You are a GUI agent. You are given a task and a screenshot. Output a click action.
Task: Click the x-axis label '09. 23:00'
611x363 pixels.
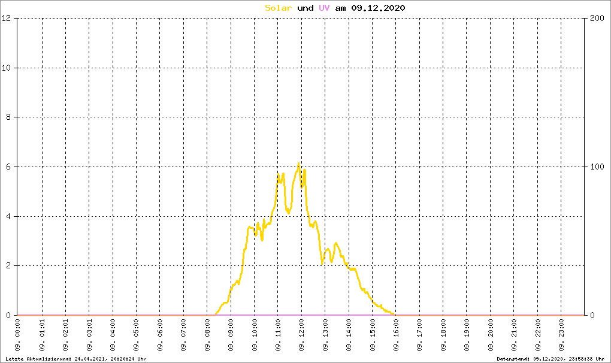coord(561,335)
